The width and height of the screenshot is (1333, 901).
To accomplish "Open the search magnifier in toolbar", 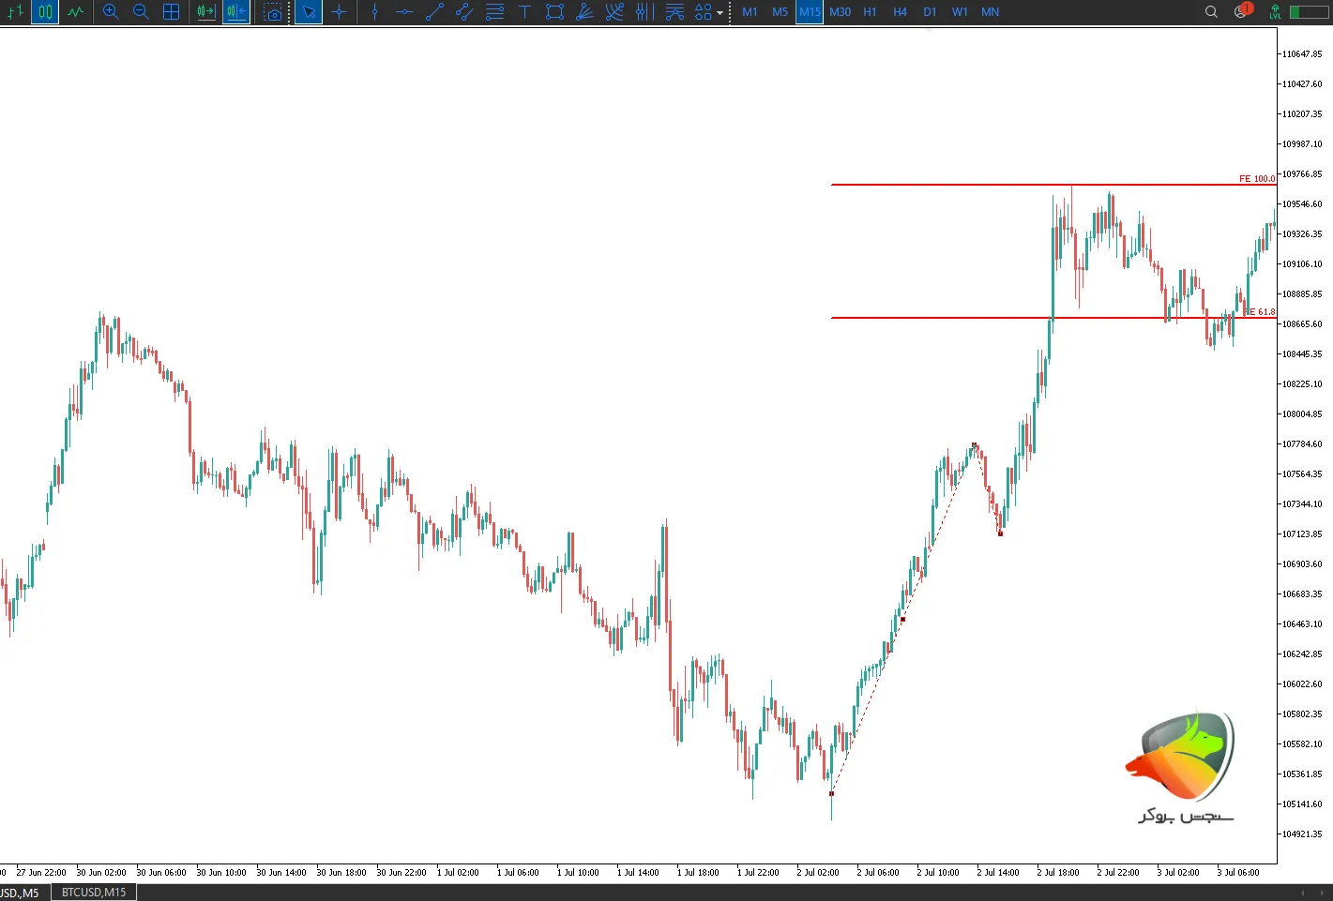I will tap(1211, 12).
